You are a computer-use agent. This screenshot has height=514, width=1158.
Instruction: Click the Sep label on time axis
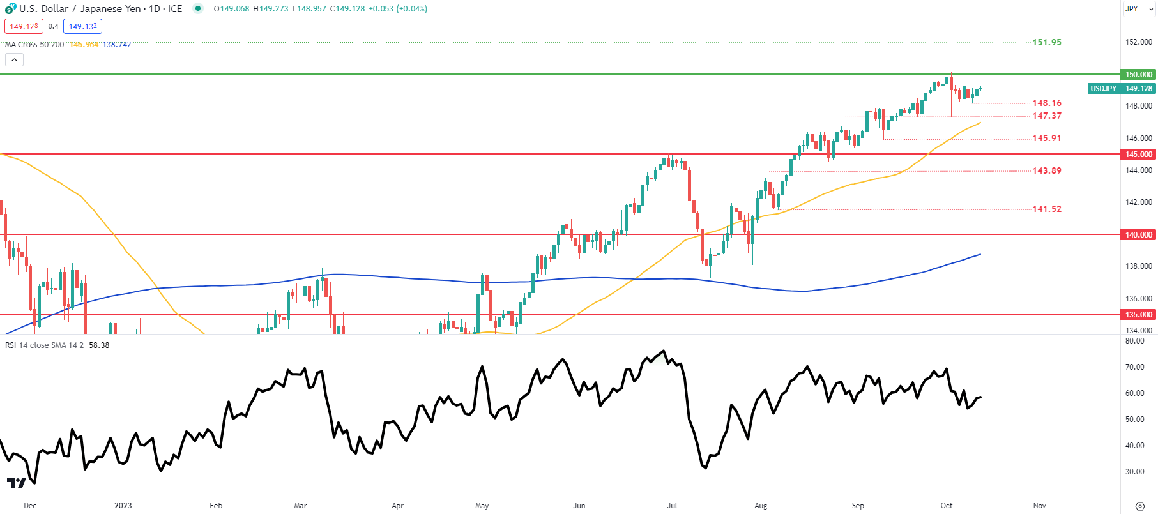pos(858,506)
